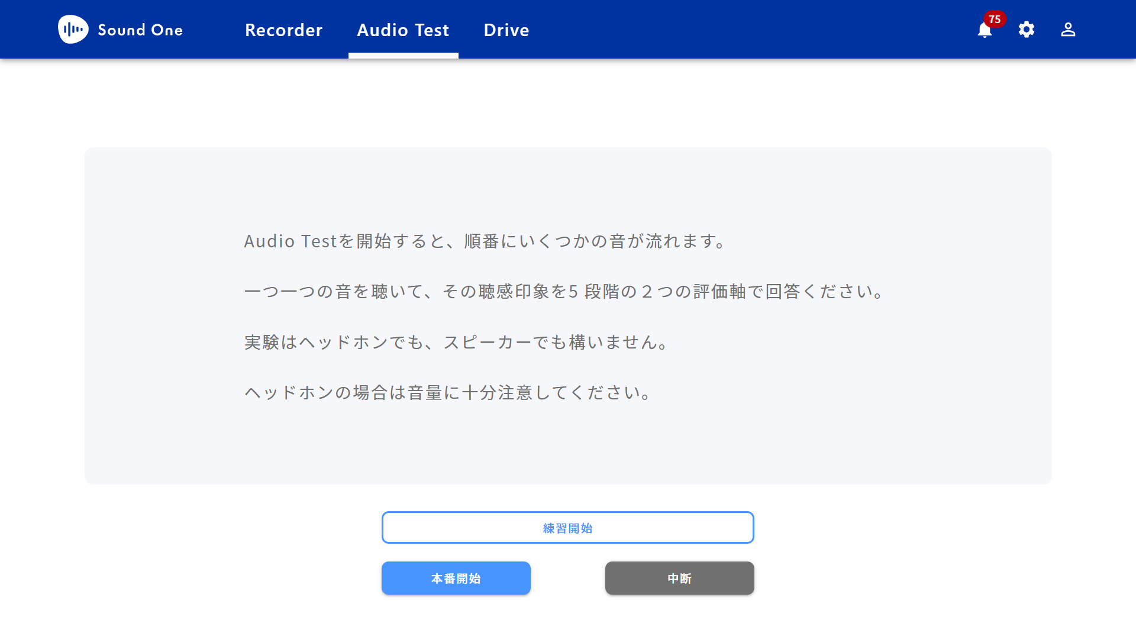Open settings with the gear icon

pos(1027,30)
